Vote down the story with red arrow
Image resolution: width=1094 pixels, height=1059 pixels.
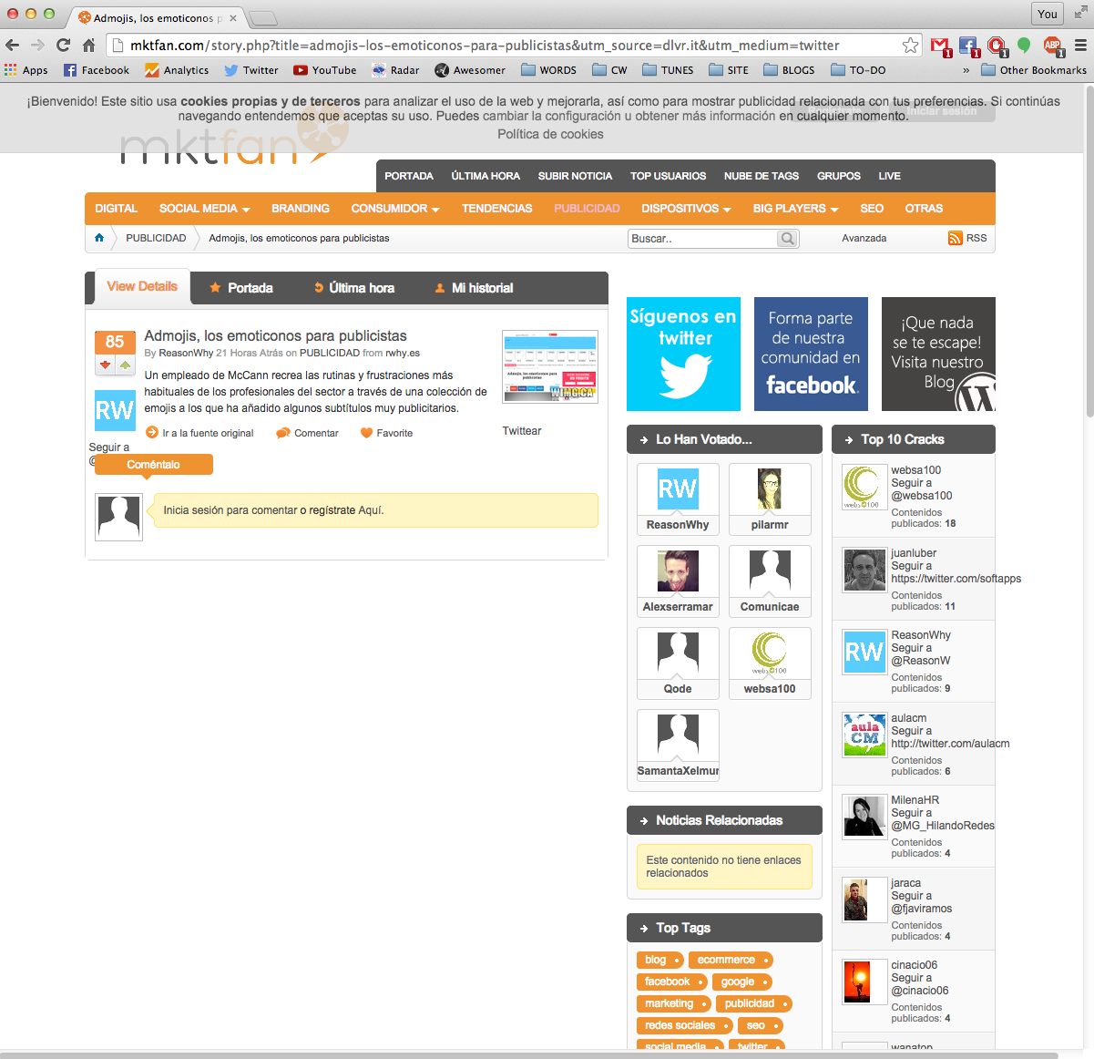coord(105,365)
